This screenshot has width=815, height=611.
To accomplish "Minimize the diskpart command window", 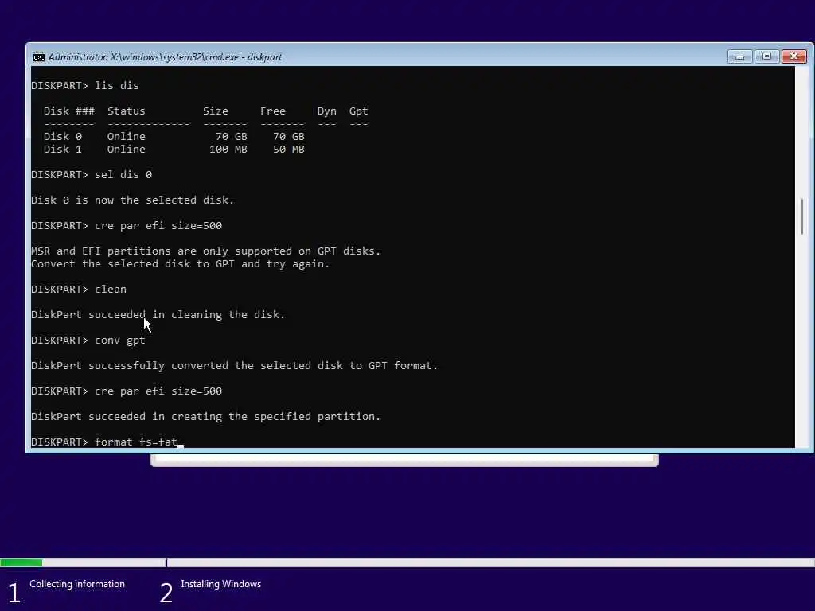I will pos(739,56).
